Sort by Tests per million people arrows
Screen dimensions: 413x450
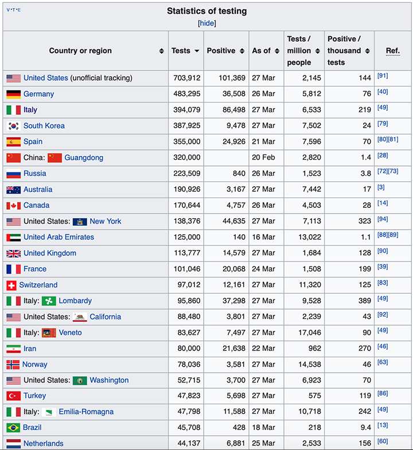pos(318,51)
